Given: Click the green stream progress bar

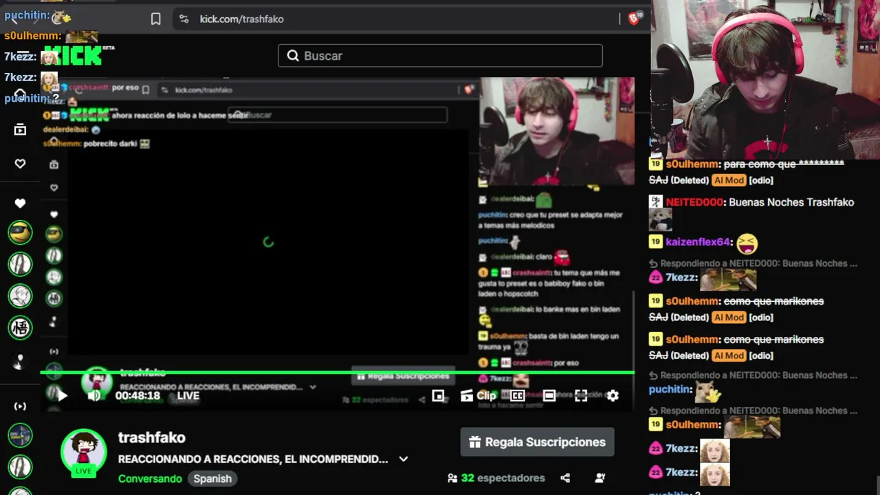Looking at the screenshot, I should point(337,373).
